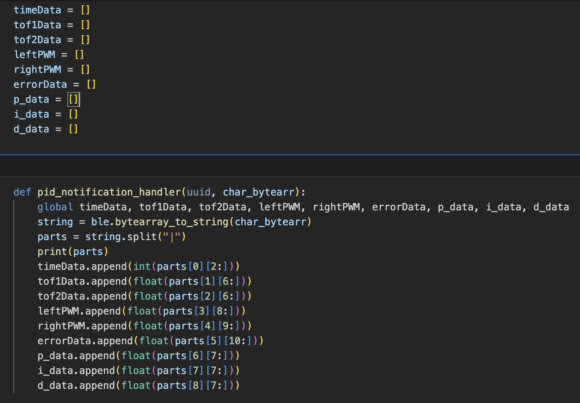Click the 'def' keyword of pid_notification_handler
The width and height of the screenshot is (580, 403).
[22, 192]
